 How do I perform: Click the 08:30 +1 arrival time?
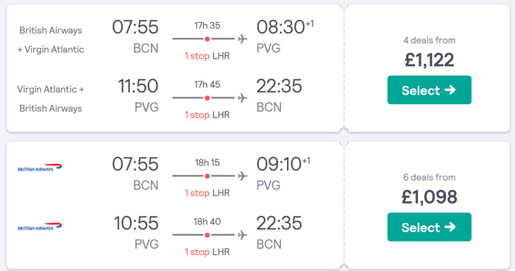click(x=285, y=27)
